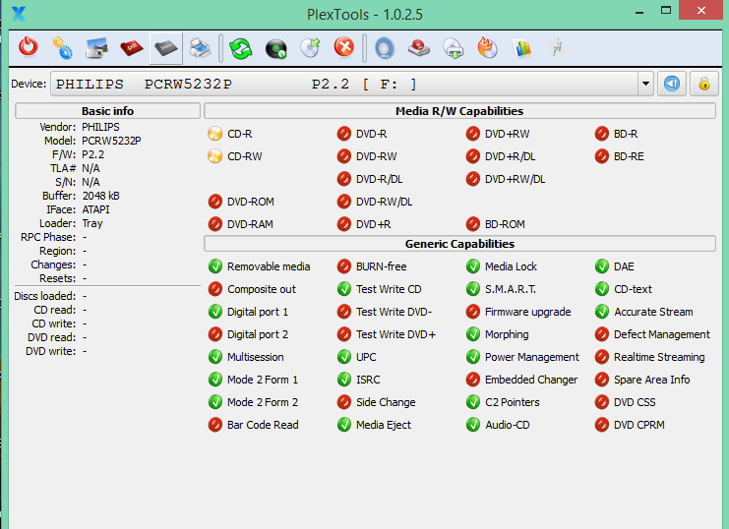This screenshot has width=729, height=529.
Task: Click the 'Mode 2 Form 2' label
Action: point(263,402)
